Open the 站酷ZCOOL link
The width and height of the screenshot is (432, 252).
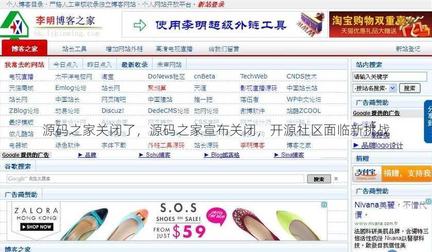[x=304, y=111]
